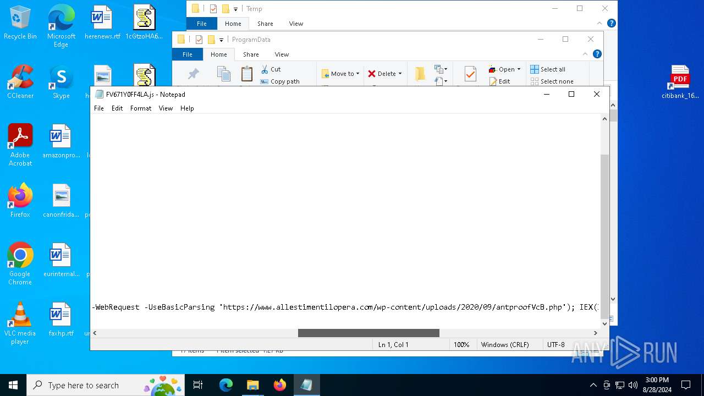Open the notification center icon
704x396 pixels.
tap(686, 385)
